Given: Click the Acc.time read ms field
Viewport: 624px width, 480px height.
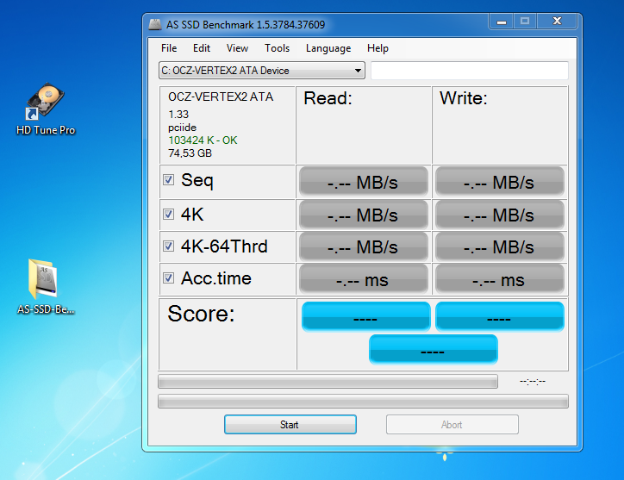Looking at the screenshot, I should point(364,279).
